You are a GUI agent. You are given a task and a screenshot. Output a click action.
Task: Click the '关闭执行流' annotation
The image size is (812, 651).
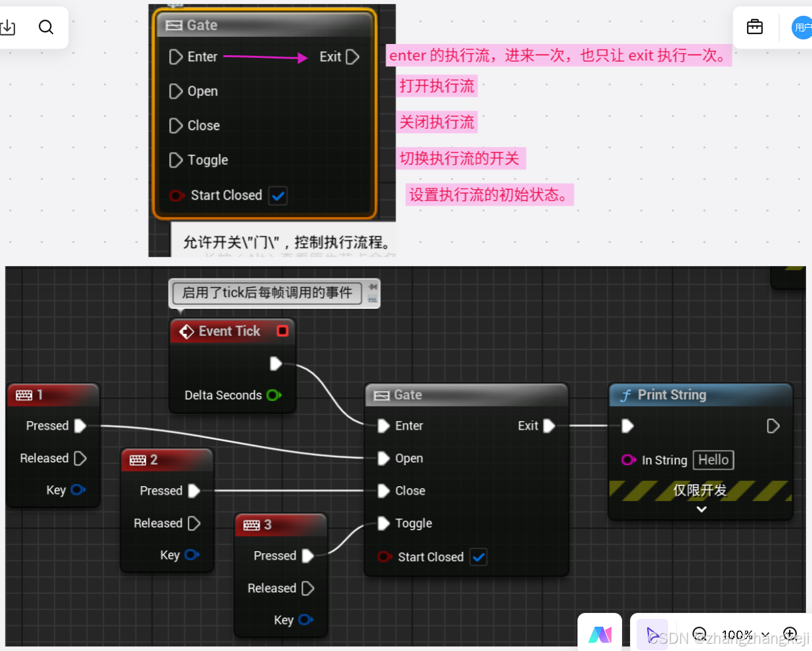437,122
